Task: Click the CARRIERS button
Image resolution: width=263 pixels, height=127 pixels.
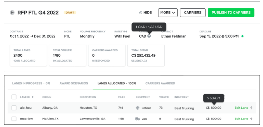Action: pyautogui.click(x=192, y=13)
